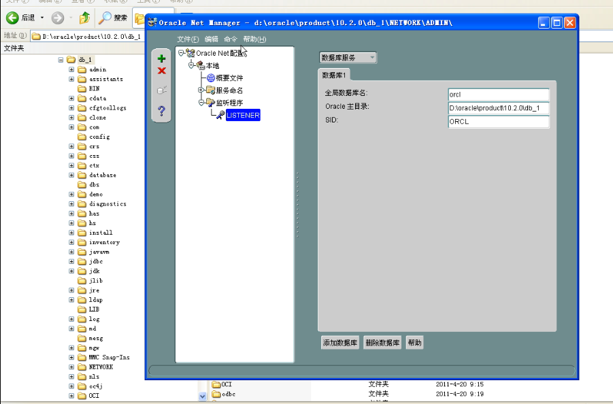Open the 数据库服务 dropdown
613x404 pixels.
[348, 57]
